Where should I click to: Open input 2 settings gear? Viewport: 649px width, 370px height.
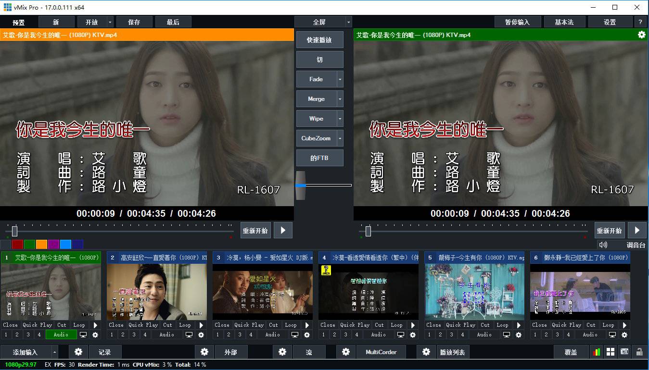coord(201,334)
